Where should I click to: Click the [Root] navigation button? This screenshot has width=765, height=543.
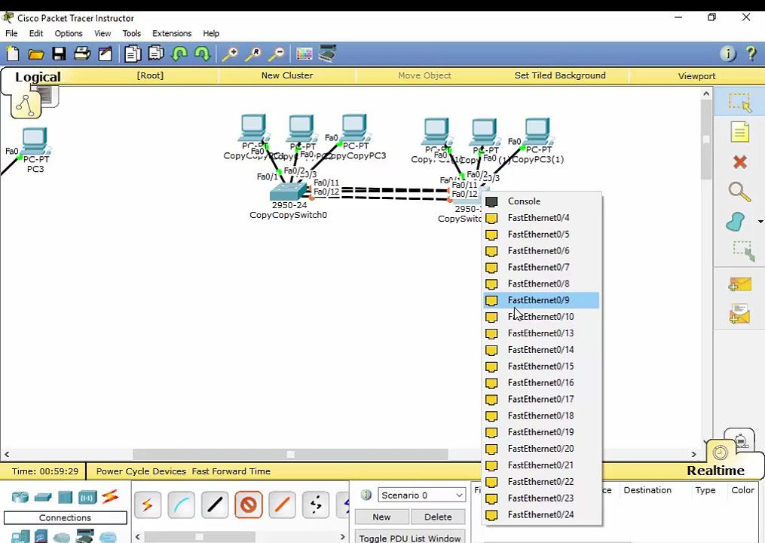point(150,75)
